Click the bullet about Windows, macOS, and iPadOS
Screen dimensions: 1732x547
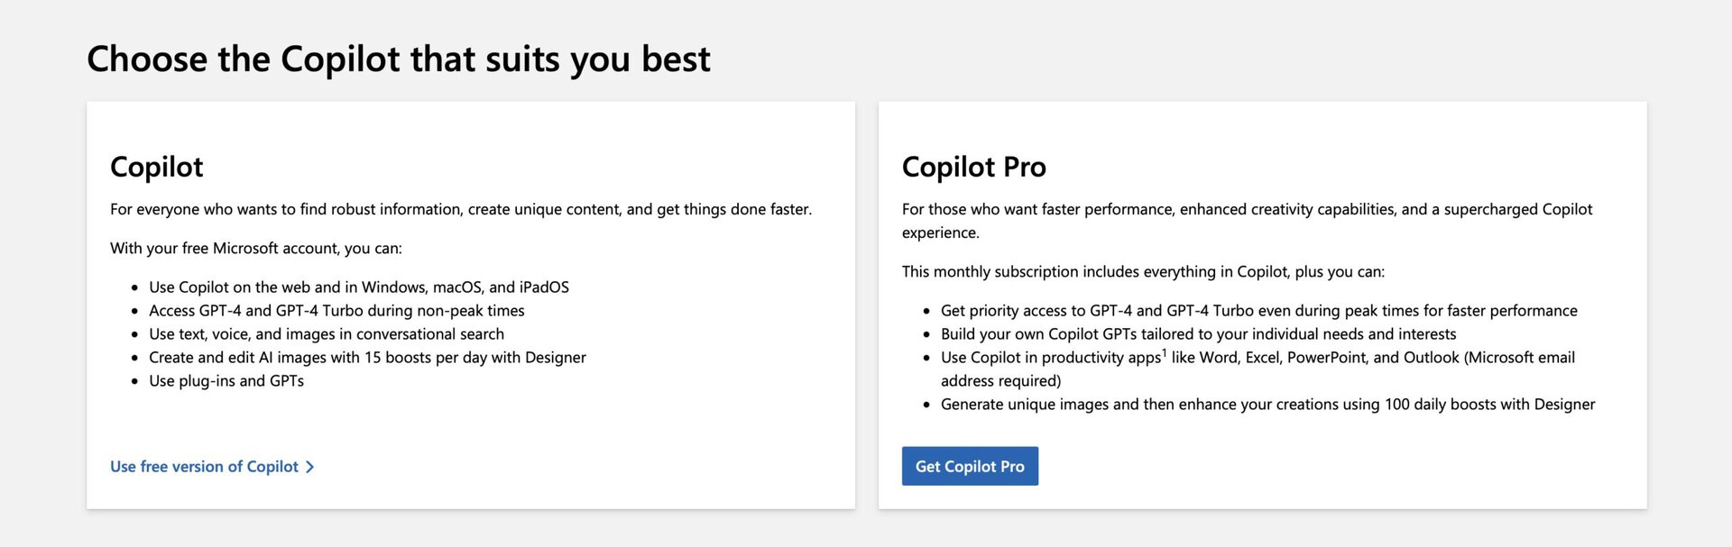coord(358,287)
